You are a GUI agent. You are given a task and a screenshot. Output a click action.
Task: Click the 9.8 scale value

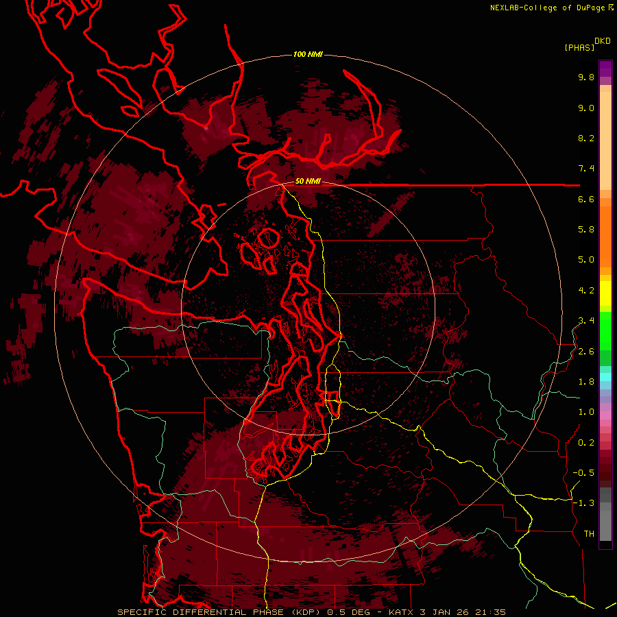point(586,77)
